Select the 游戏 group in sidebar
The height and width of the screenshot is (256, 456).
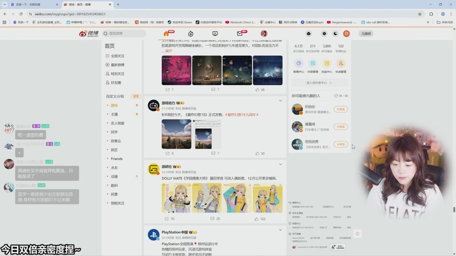click(x=115, y=105)
